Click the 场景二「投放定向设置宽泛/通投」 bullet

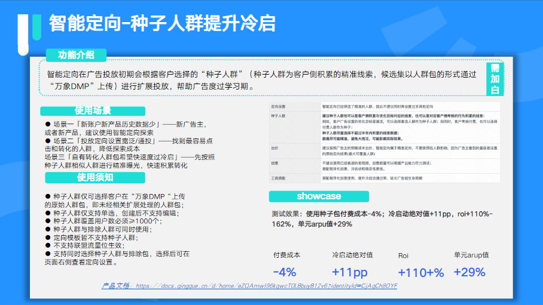tap(129, 145)
